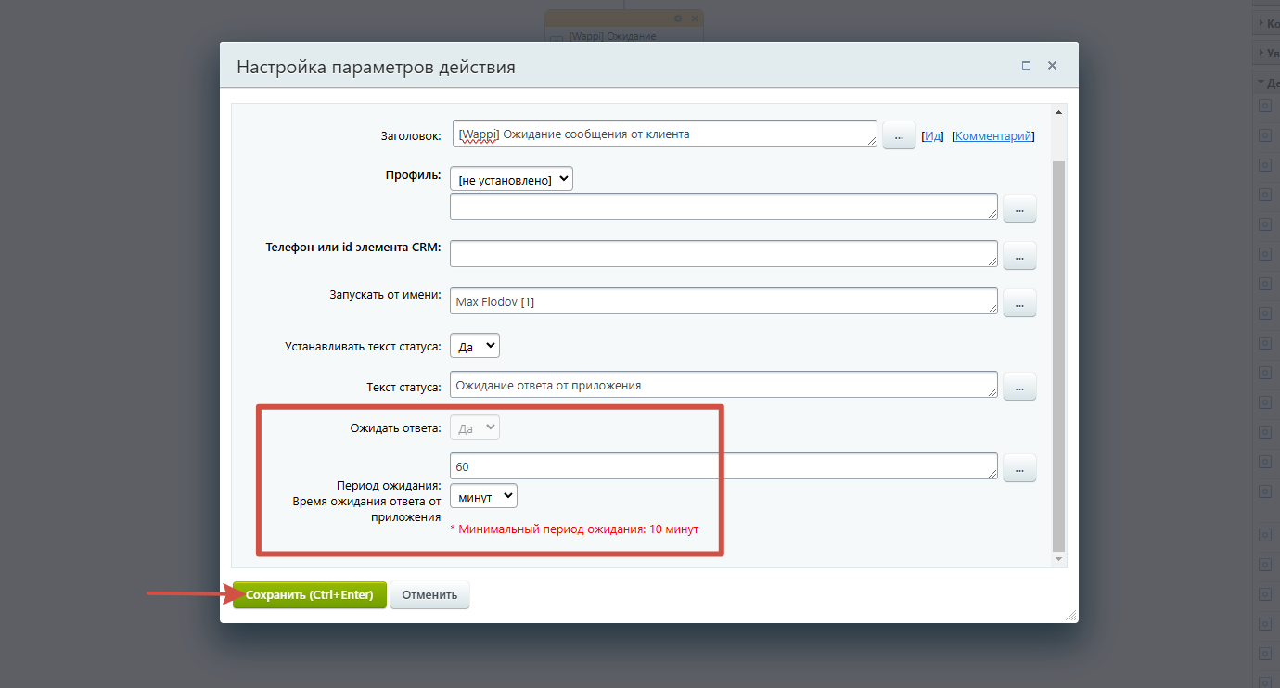Click the Период ожидания field containing 60
This screenshot has width=1280, height=688.
[723, 466]
